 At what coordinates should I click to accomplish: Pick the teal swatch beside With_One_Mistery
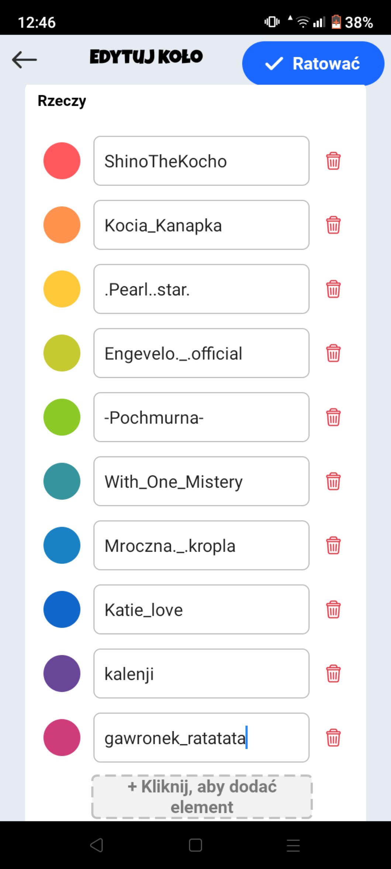pyautogui.click(x=62, y=481)
